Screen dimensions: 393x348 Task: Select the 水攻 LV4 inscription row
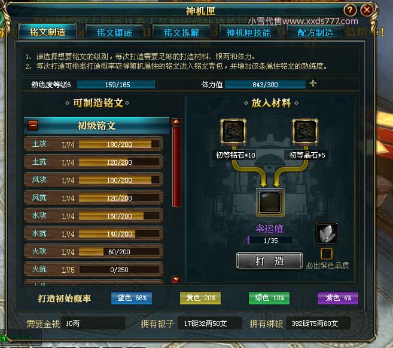pyautogui.click(x=93, y=215)
